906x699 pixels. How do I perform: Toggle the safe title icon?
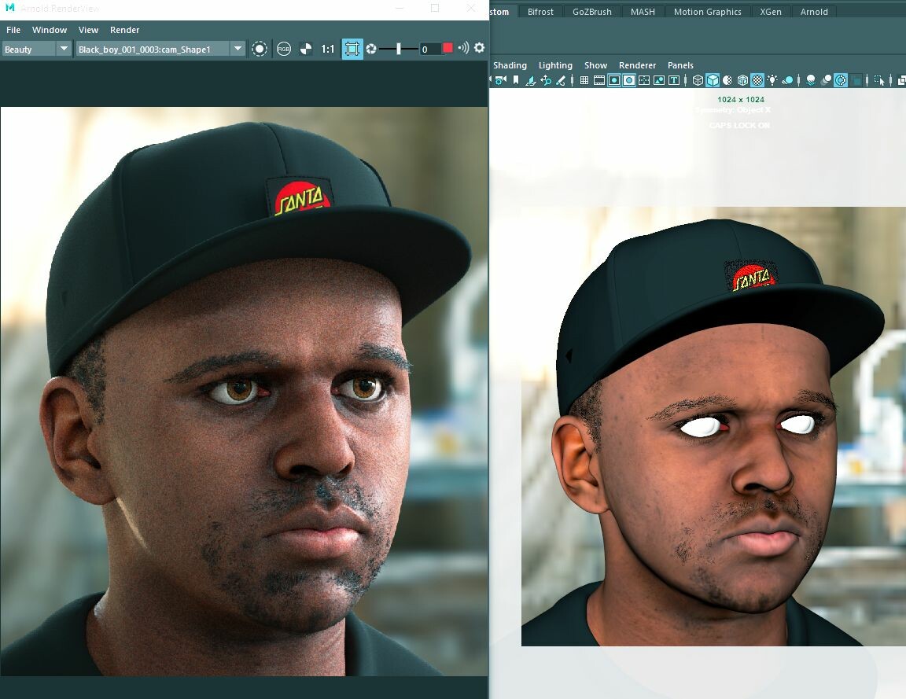(x=674, y=80)
